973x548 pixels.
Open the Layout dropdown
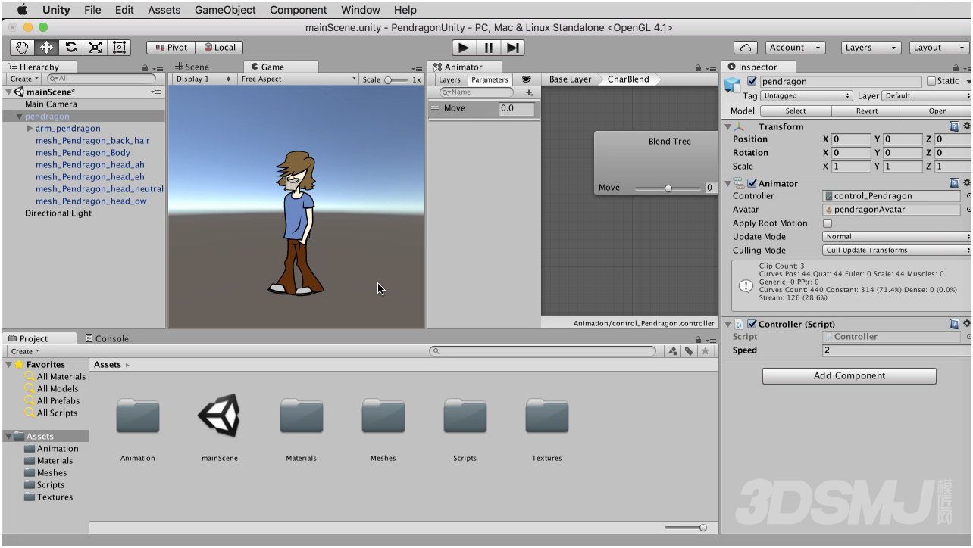pyautogui.click(x=937, y=47)
